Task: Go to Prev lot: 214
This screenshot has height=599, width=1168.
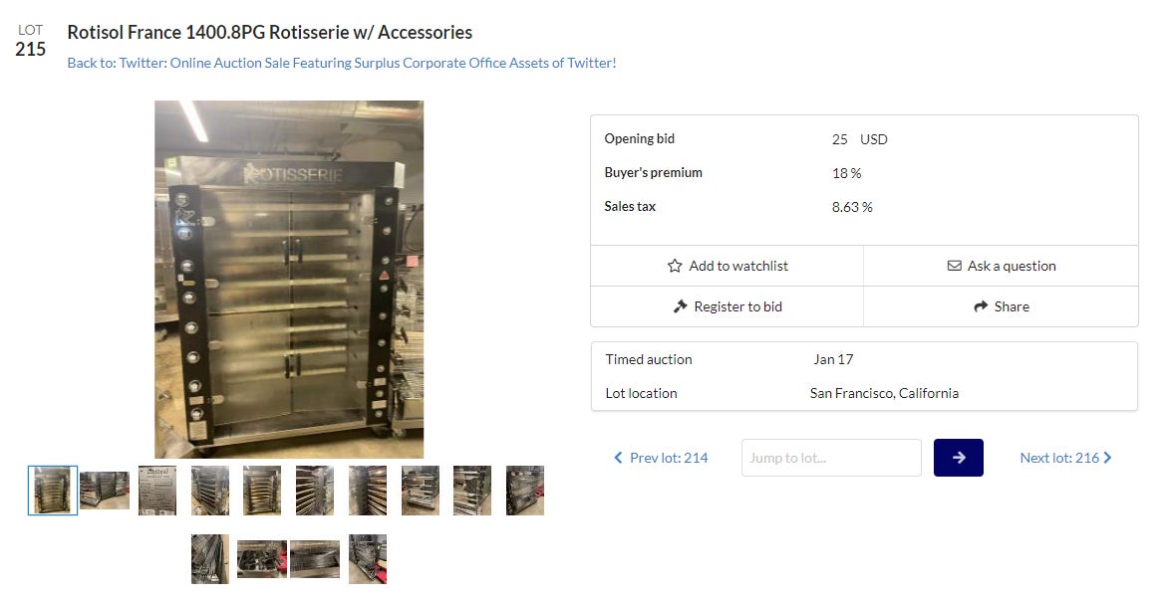Action: coord(669,458)
